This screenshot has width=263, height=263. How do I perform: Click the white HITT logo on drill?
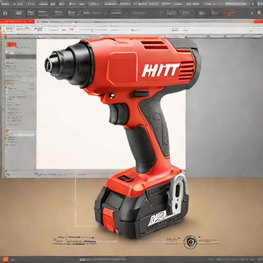(x=160, y=70)
